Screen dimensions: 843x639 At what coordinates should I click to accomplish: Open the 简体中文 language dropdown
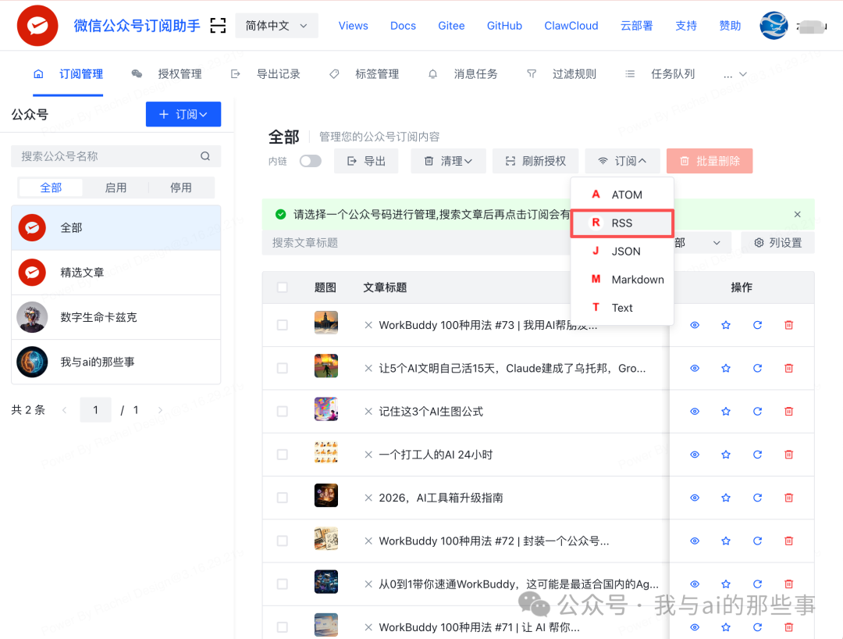coord(276,25)
